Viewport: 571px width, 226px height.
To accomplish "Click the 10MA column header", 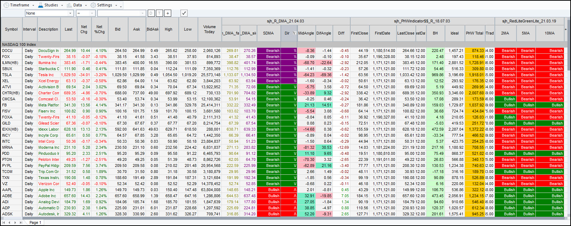I will coord(550,33).
